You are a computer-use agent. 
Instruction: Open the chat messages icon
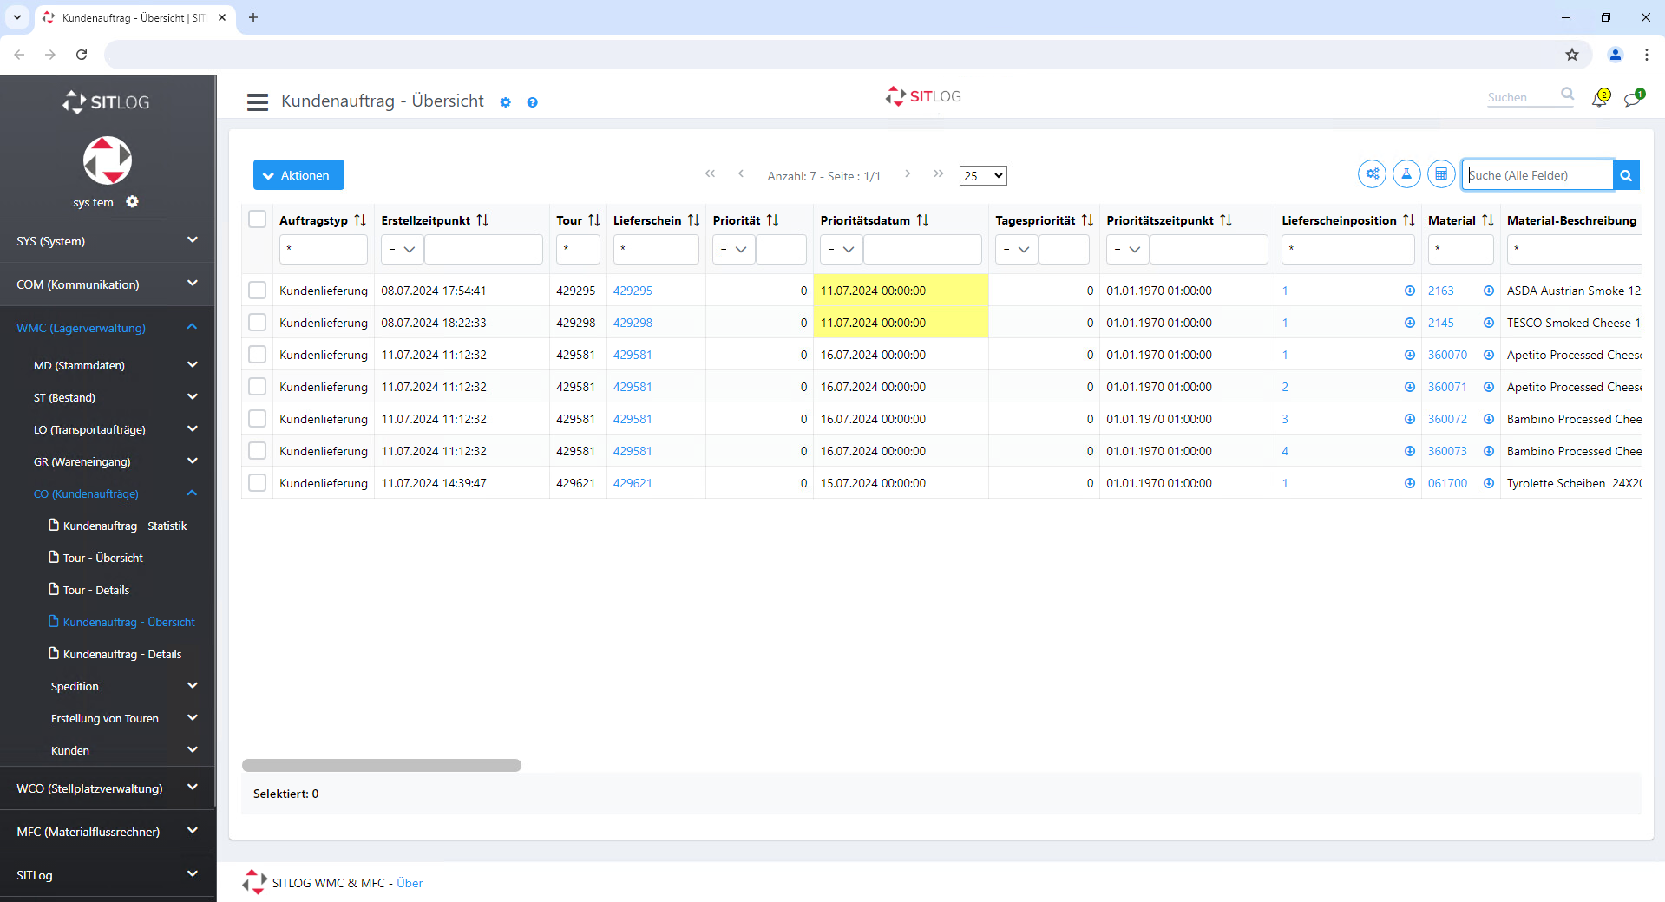[1634, 99]
